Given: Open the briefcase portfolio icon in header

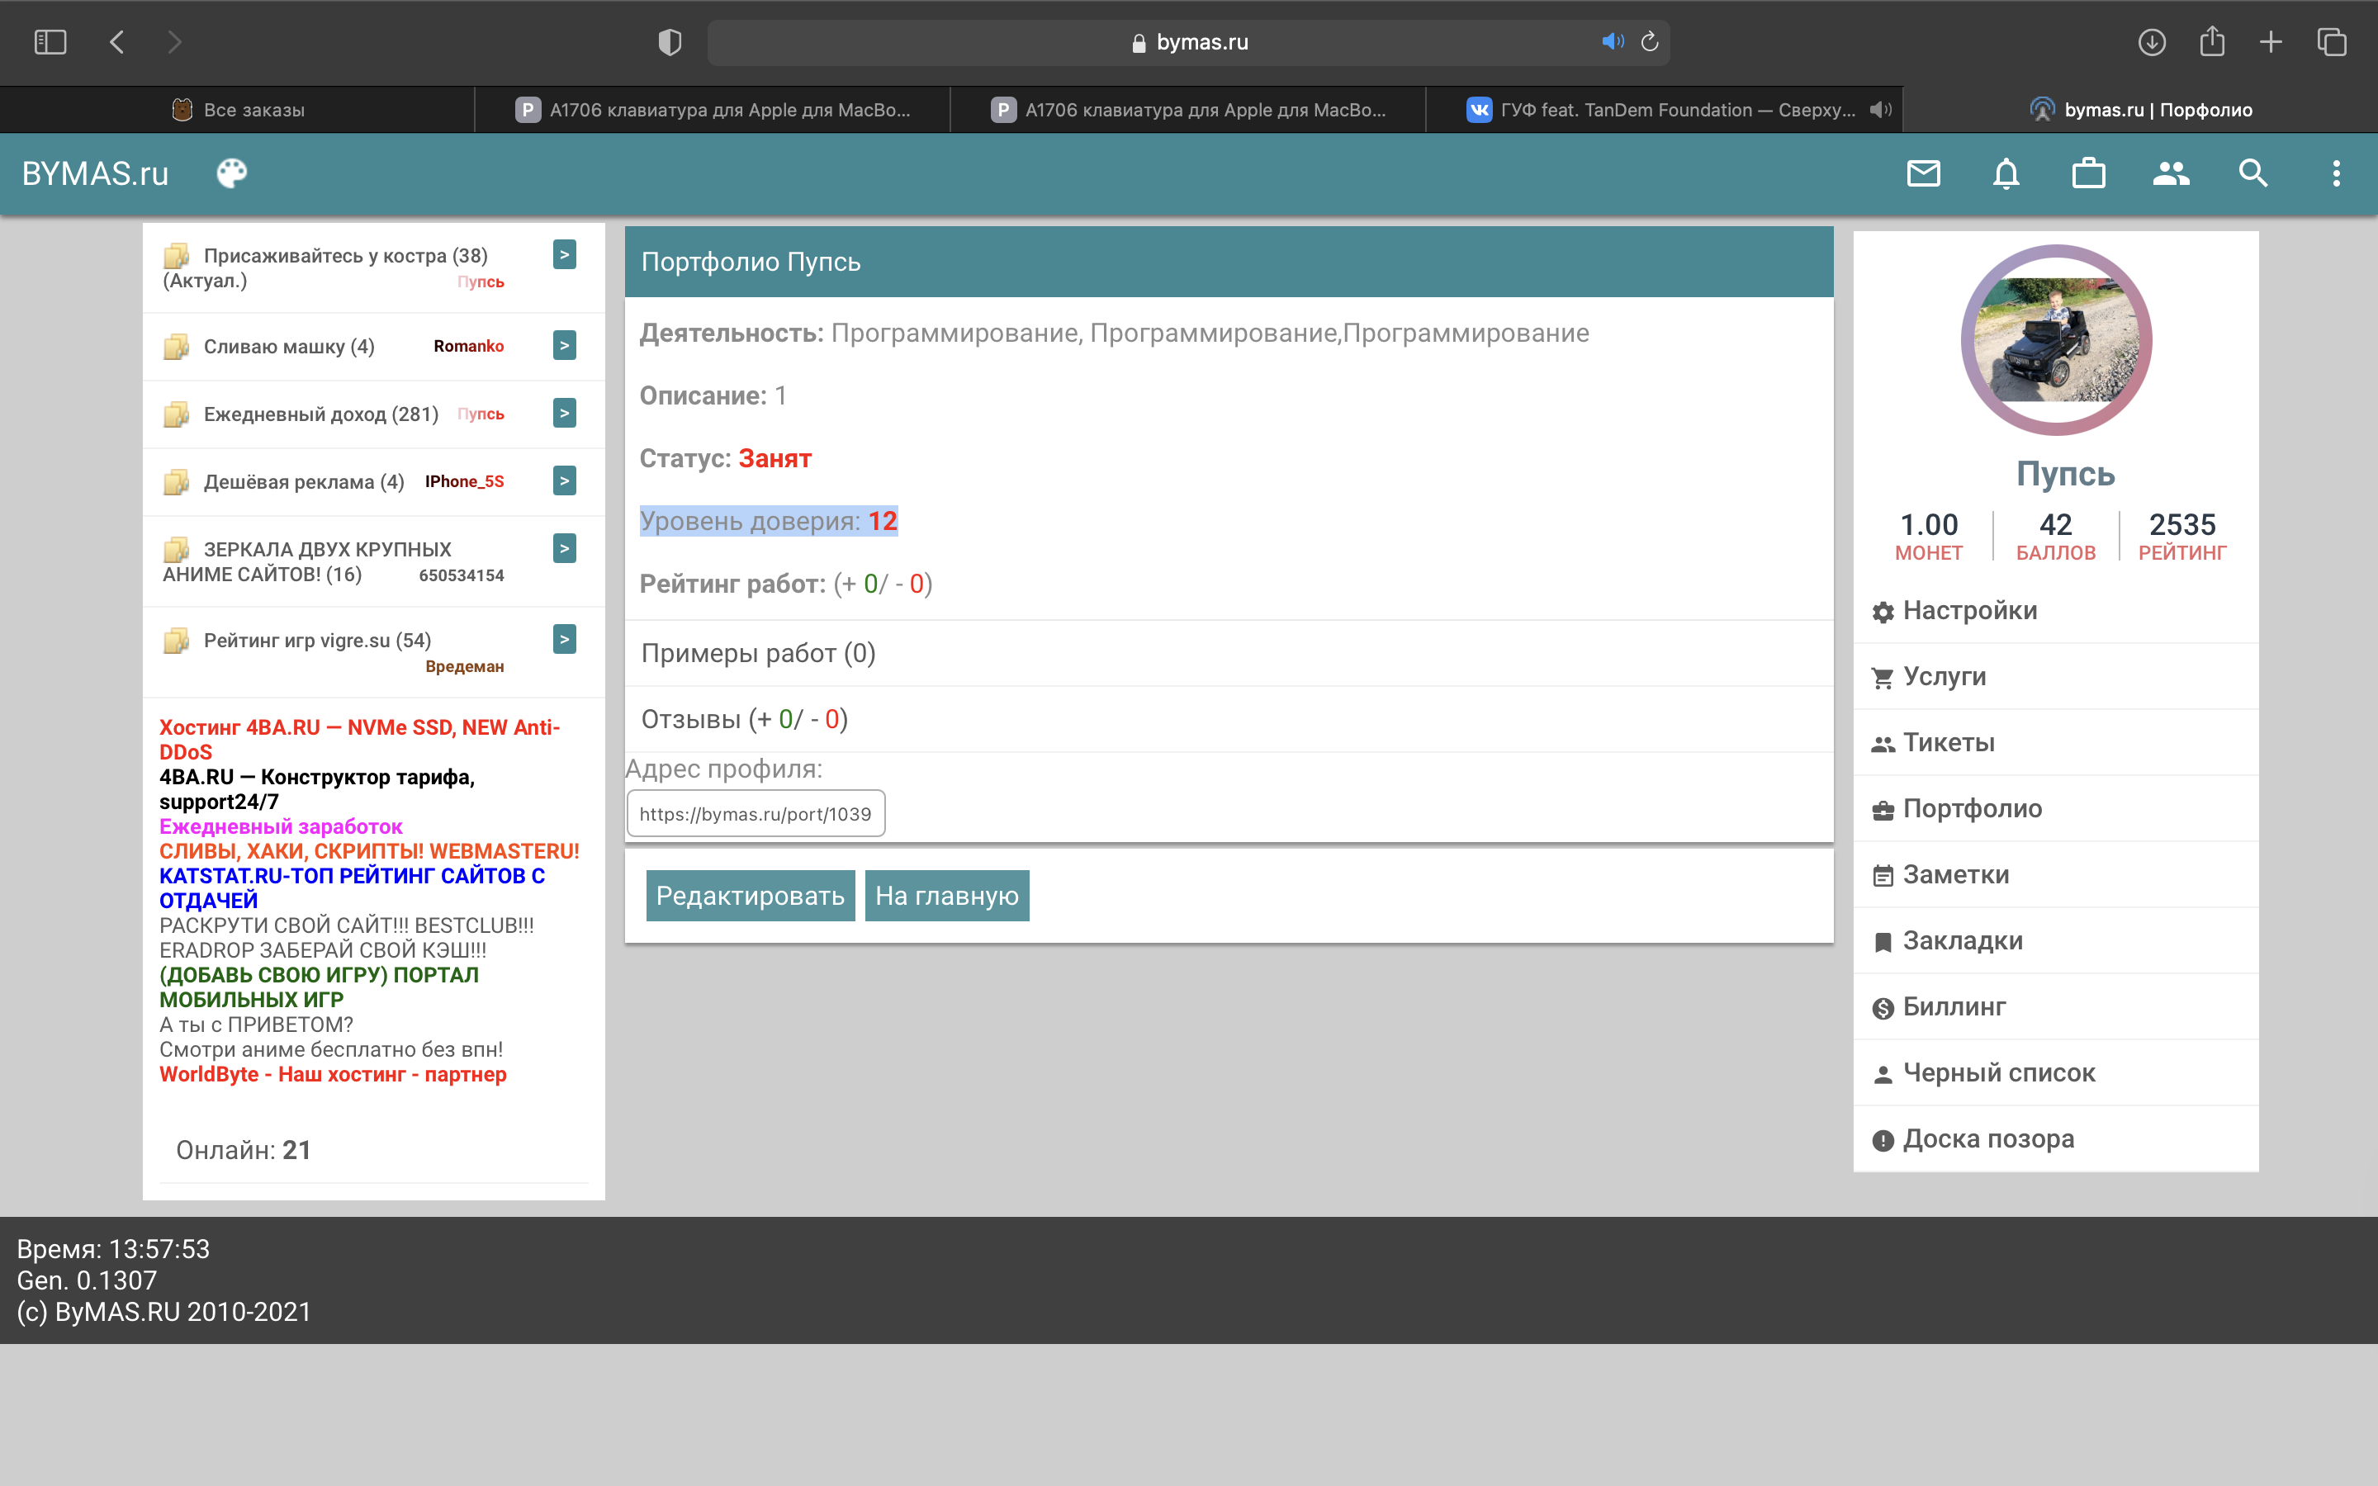Looking at the screenshot, I should point(2088,174).
